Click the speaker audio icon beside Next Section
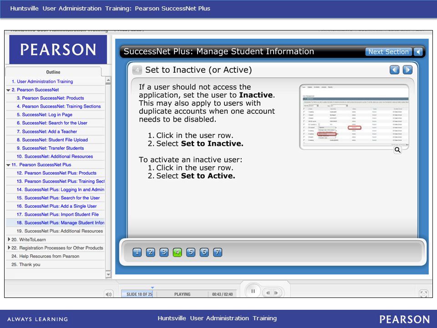 [x=418, y=52]
